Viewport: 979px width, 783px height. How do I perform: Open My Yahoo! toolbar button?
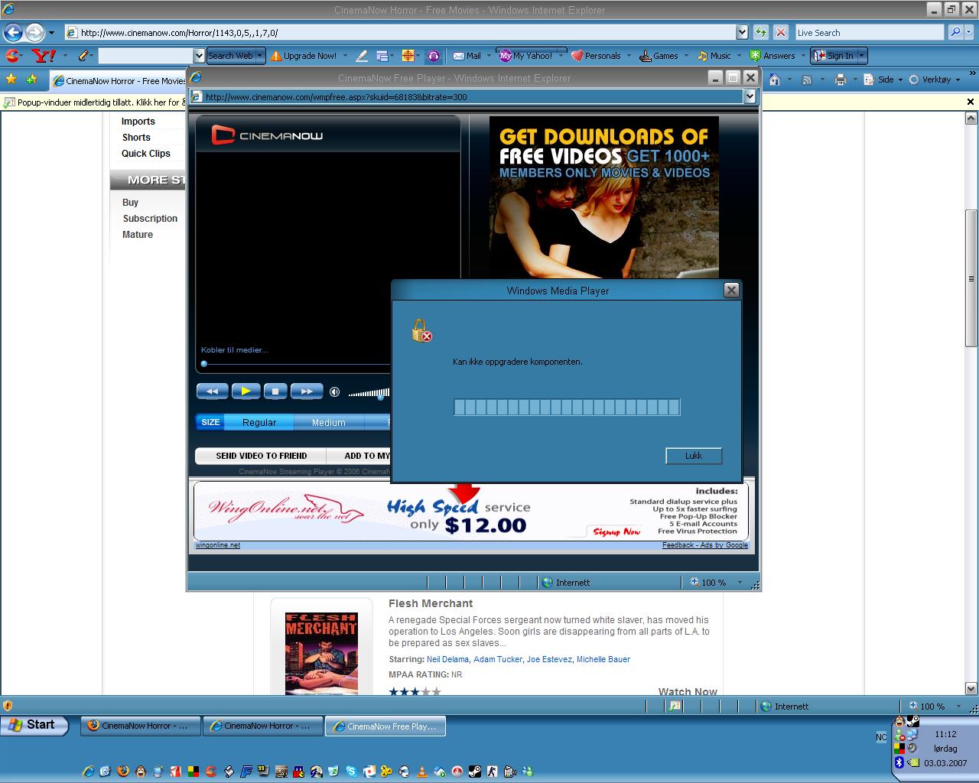(526, 56)
